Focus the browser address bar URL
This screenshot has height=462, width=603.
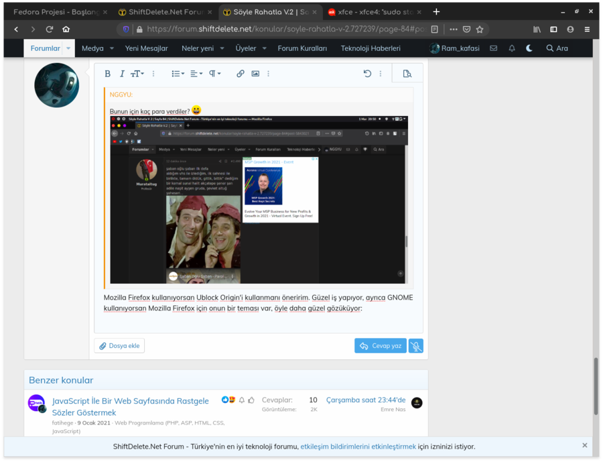tap(287, 30)
